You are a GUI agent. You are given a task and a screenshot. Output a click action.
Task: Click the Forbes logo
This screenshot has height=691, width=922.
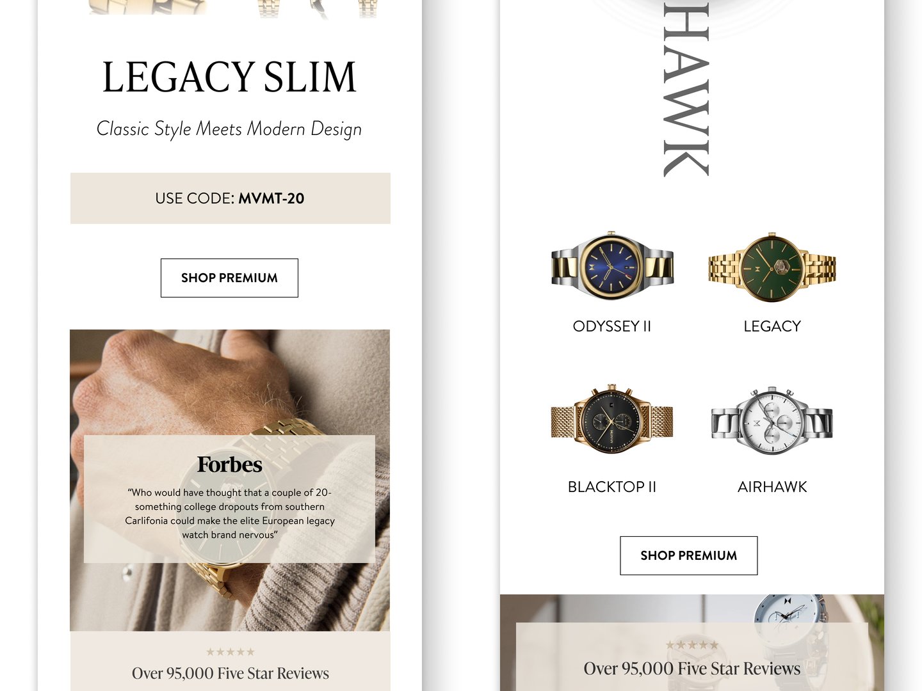pyautogui.click(x=230, y=465)
